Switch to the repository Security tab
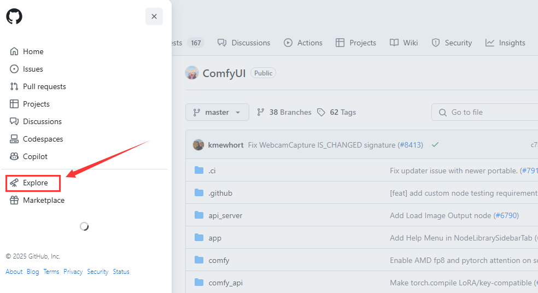The width and height of the screenshot is (538, 293). pyautogui.click(x=452, y=43)
